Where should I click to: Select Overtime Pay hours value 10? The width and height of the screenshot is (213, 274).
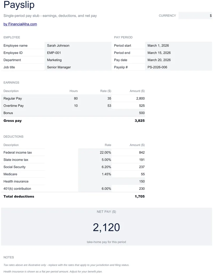pyautogui.click(x=62, y=106)
